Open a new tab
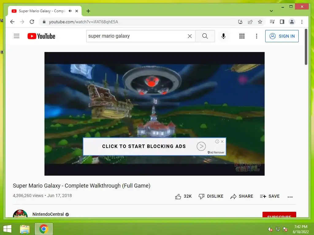The image size is (314, 235). tap(88, 11)
